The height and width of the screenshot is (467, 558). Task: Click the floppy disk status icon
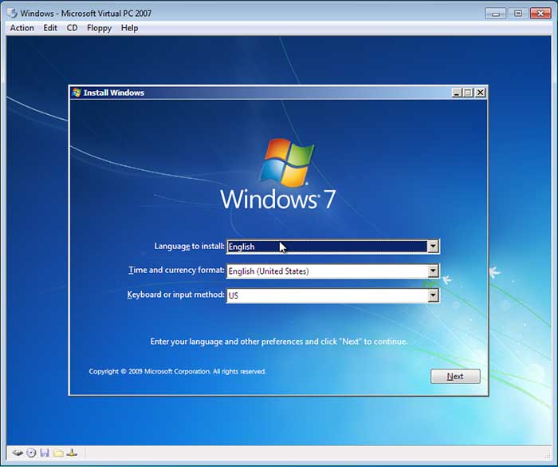[x=45, y=453]
